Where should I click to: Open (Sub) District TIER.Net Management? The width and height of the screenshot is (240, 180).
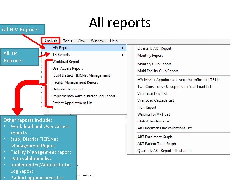coord(81,75)
